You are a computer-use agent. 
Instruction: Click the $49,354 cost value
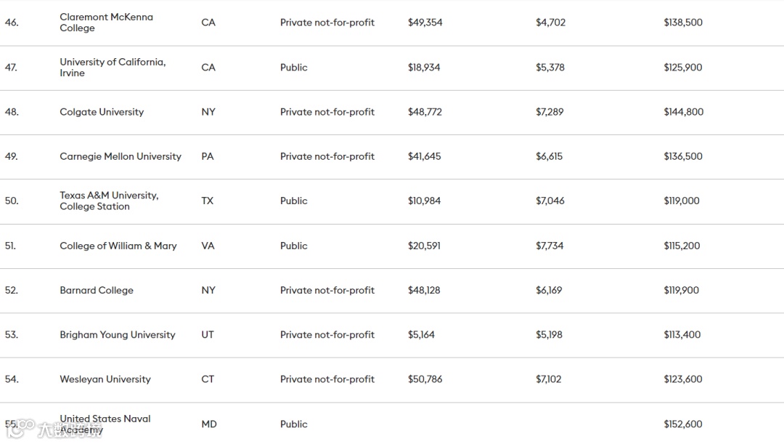point(425,23)
